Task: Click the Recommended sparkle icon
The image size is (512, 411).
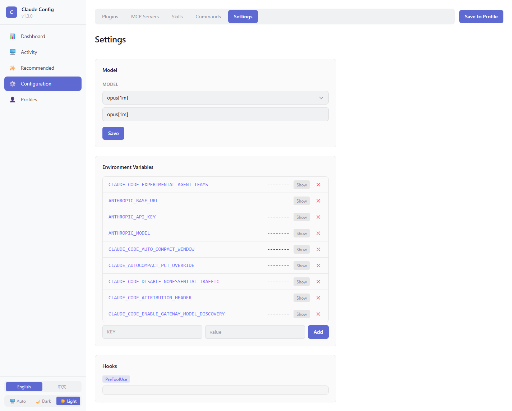Action: (x=13, y=68)
